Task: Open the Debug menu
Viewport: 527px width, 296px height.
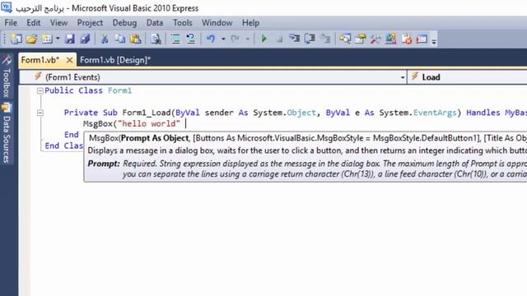Action: (x=124, y=23)
